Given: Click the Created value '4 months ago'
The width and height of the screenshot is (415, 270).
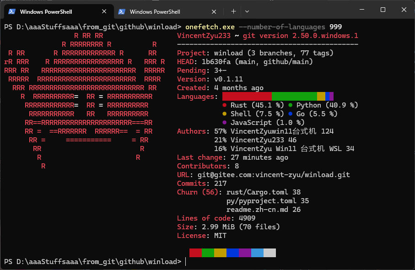Looking at the screenshot, I should (239, 88).
